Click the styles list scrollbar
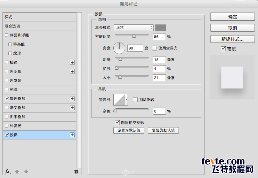Screen dimensions: 258x178 [x=79, y=90]
